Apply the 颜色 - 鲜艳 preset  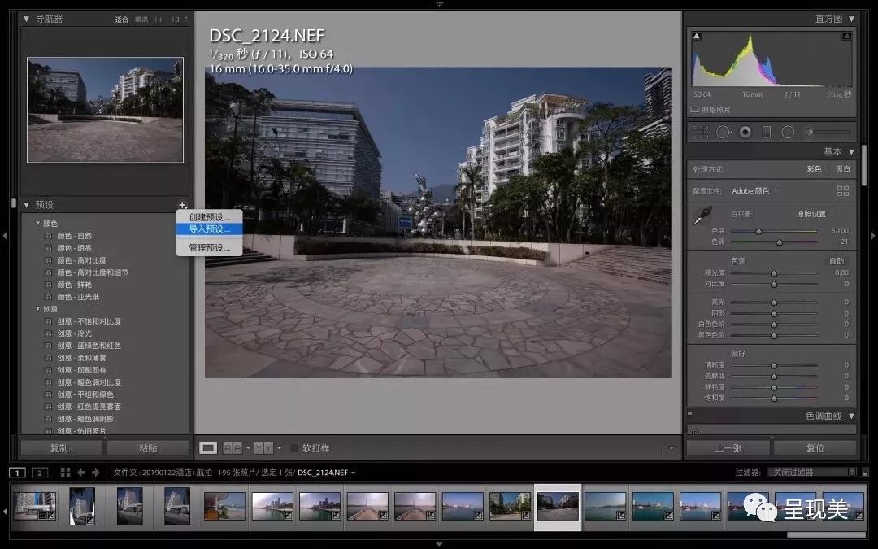(75, 285)
